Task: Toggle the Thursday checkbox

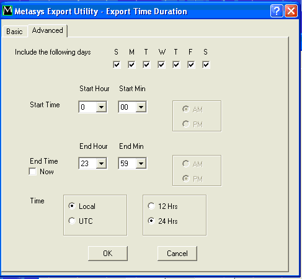Action: tap(176, 64)
